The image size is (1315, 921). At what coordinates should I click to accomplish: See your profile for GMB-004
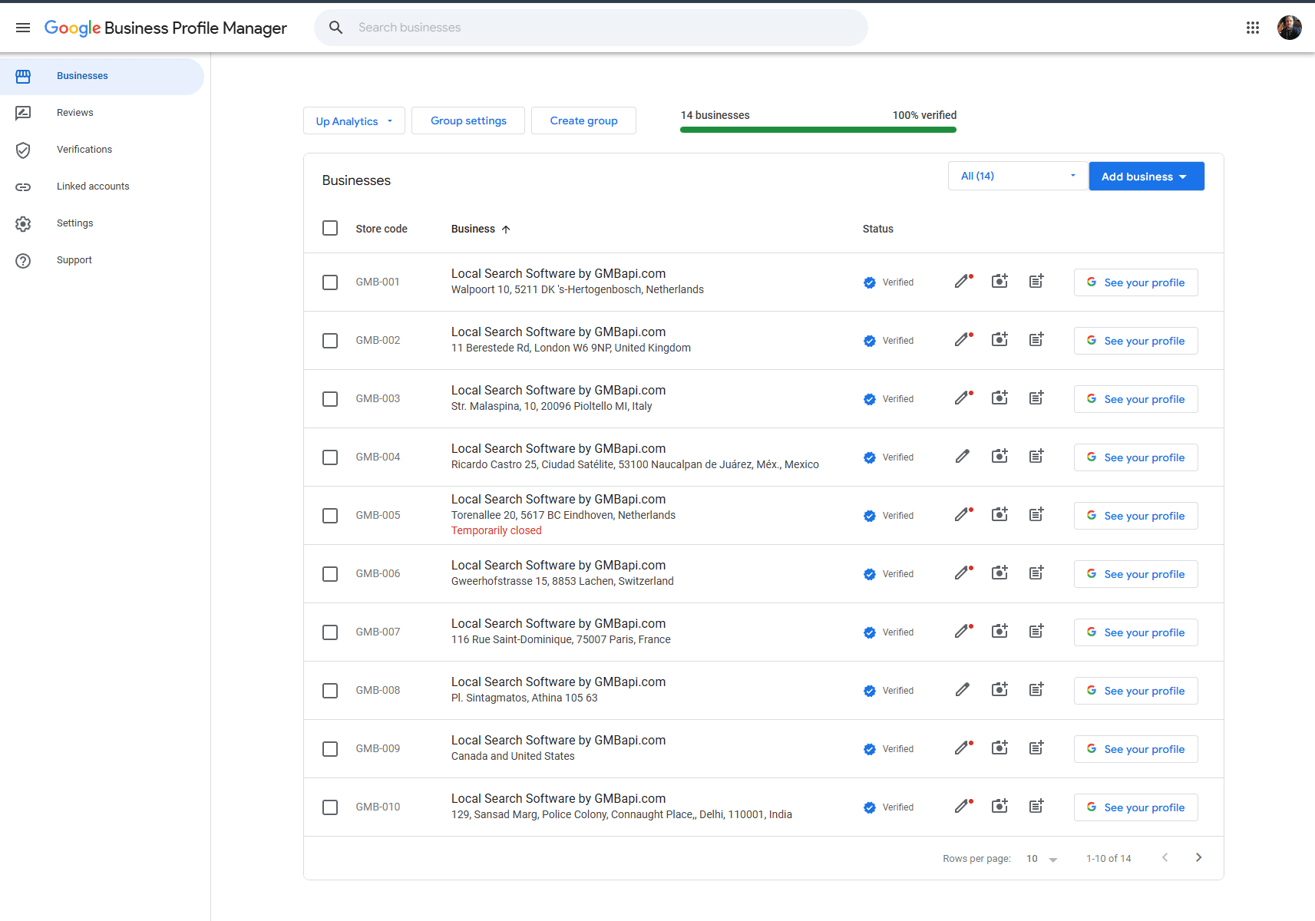1135,457
